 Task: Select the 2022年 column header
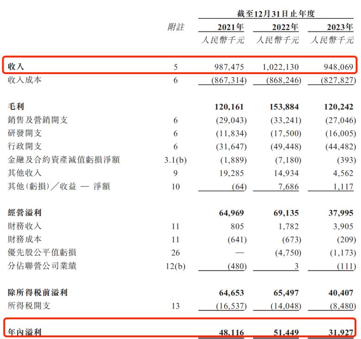(x=285, y=27)
